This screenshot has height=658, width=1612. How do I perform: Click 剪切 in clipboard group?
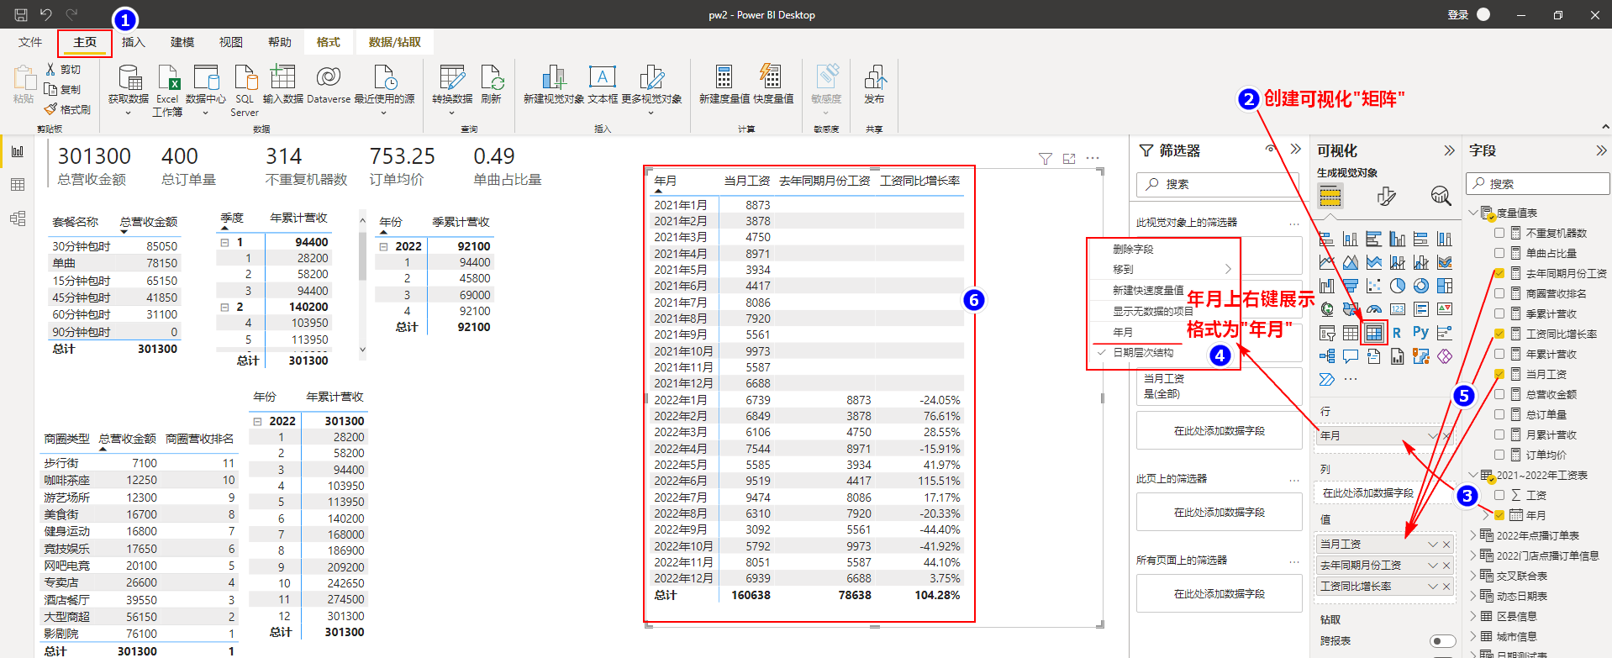point(64,70)
